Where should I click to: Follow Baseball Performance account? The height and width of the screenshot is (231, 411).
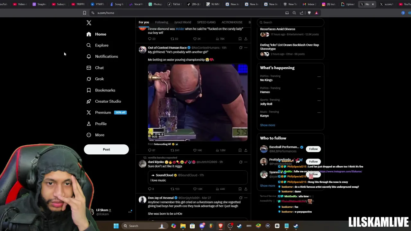click(x=313, y=149)
